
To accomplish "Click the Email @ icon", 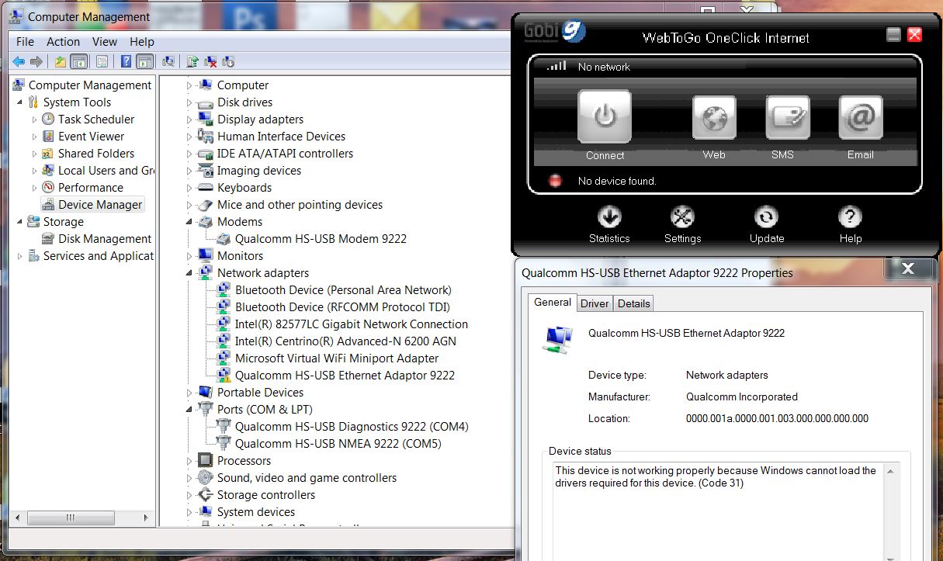I will pyautogui.click(x=860, y=119).
